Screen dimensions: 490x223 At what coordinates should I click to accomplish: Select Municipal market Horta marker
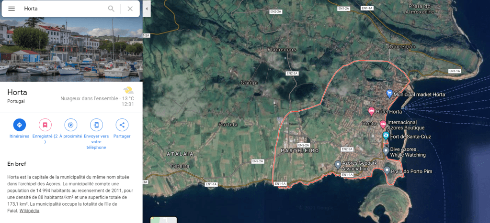[389, 94]
